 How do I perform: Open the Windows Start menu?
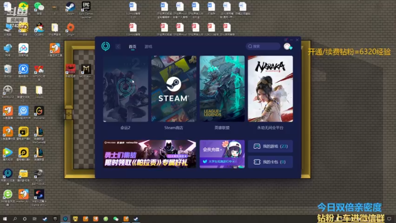(5, 219)
